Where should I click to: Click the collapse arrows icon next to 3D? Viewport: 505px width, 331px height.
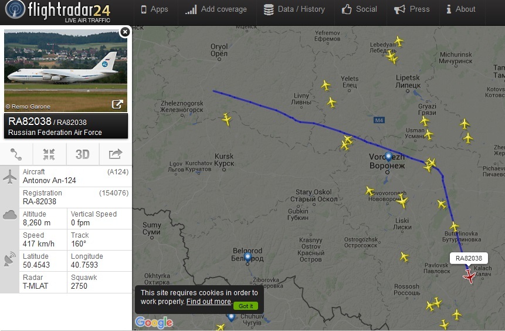(49, 154)
